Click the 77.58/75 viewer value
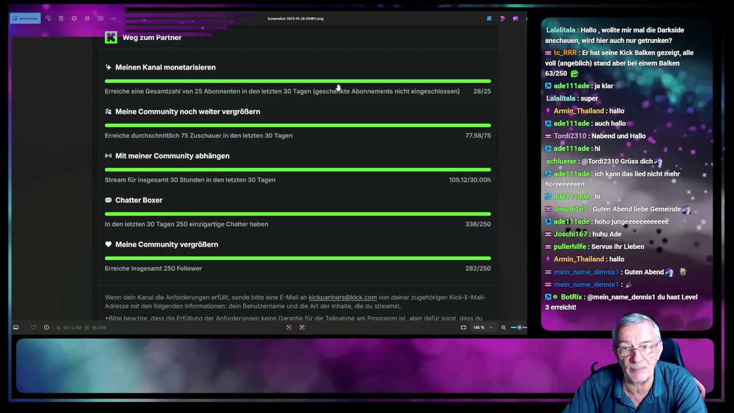This screenshot has width=734, height=413. click(478, 135)
